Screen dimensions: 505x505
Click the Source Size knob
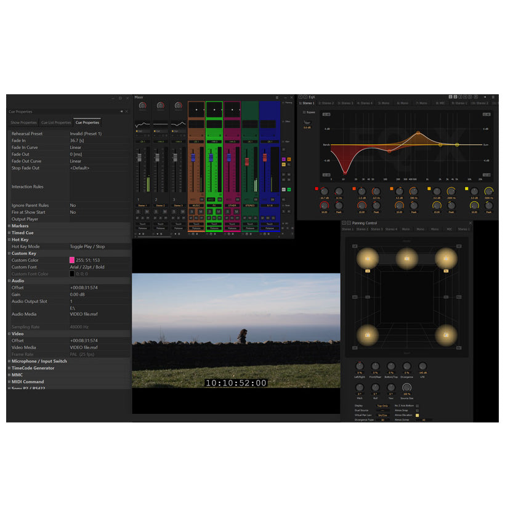406,387
